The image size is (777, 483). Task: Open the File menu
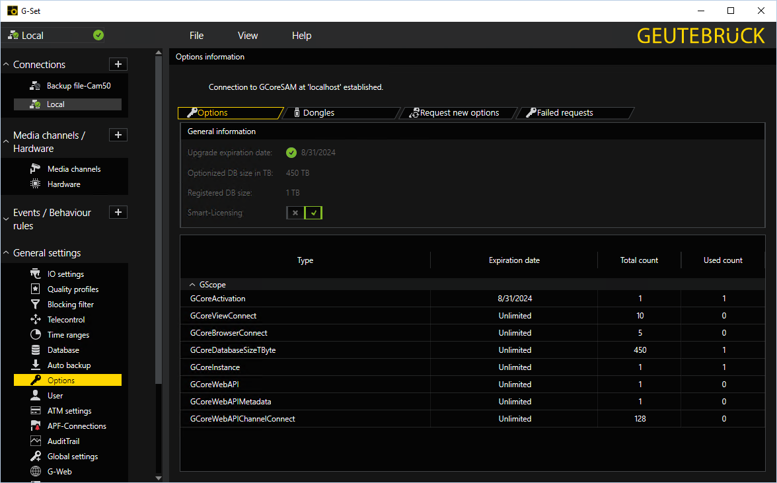[196, 36]
